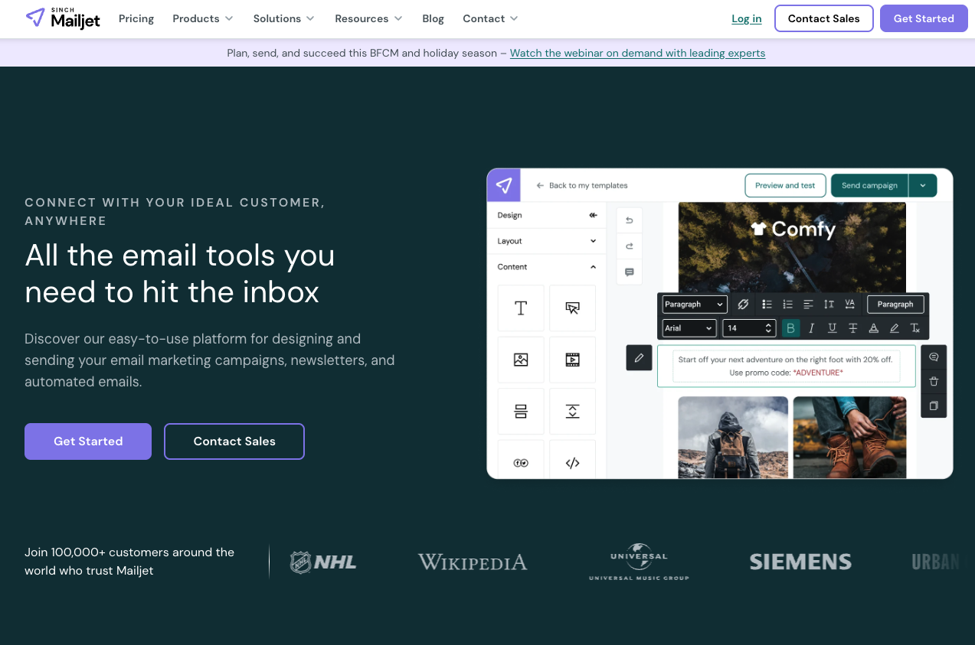The image size is (975, 645).
Task: Click the Undo arrow in the editor
Action: pyautogui.click(x=630, y=220)
